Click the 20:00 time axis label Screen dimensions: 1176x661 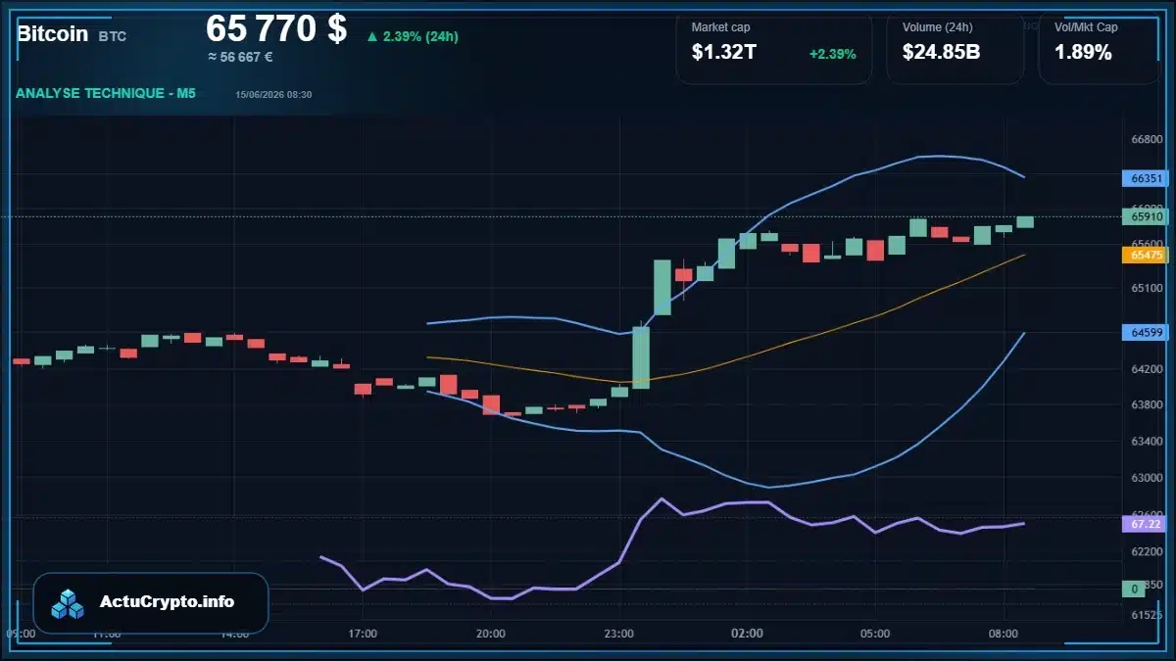pyautogui.click(x=491, y=634)
